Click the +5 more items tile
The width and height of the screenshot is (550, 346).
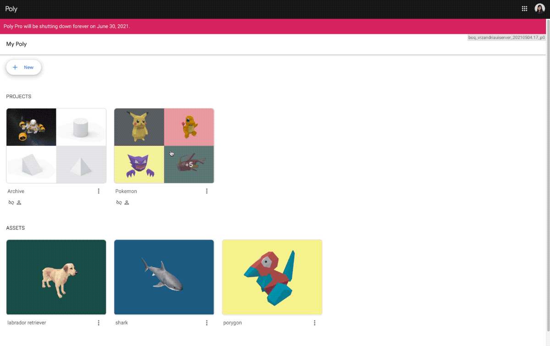point(189,165)
